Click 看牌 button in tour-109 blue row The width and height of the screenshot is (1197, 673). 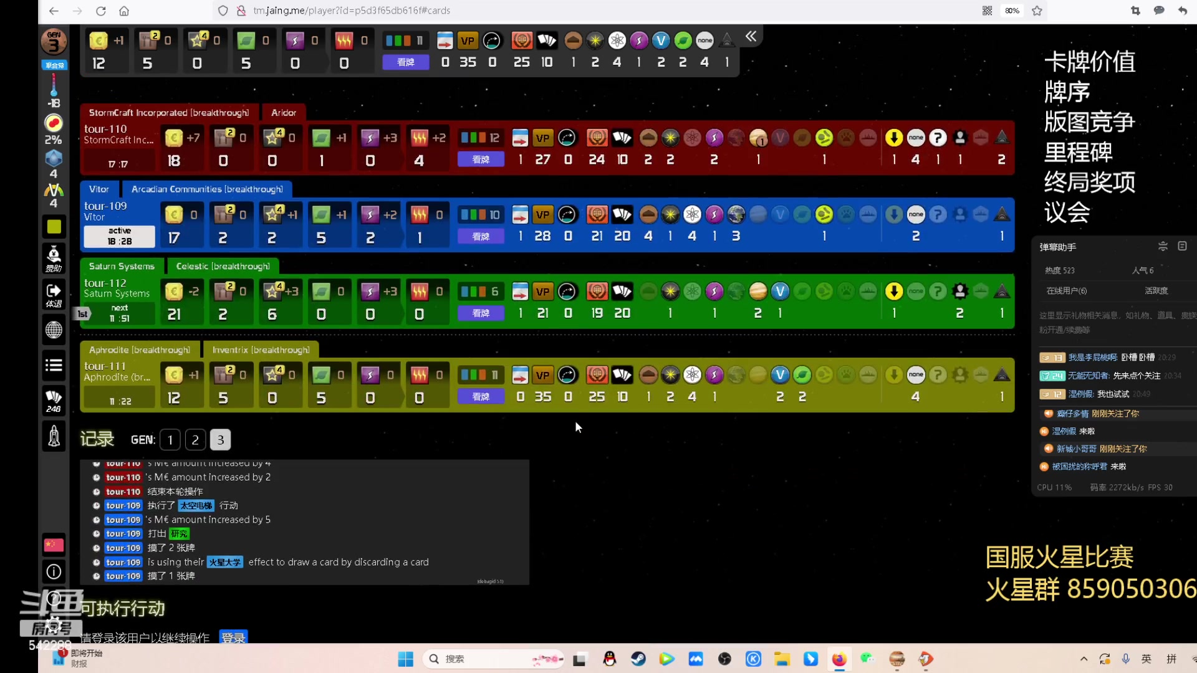tap(481, 237)
